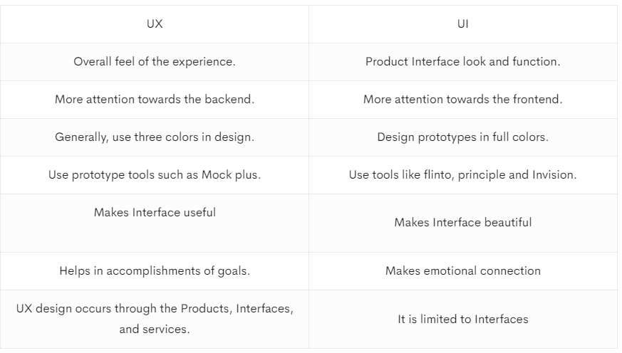Click the words 'Mock plus' in the table
Viewport: 622px width, 353px height.
pos(229,174)
